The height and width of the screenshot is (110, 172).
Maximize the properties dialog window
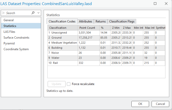pos(155,4)
